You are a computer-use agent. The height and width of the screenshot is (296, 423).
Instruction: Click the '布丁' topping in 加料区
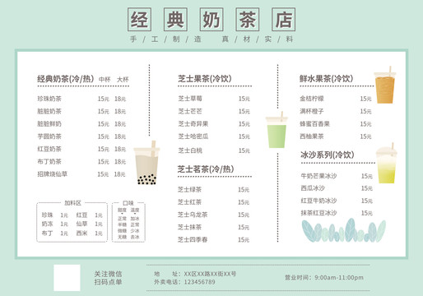[47, 234]
